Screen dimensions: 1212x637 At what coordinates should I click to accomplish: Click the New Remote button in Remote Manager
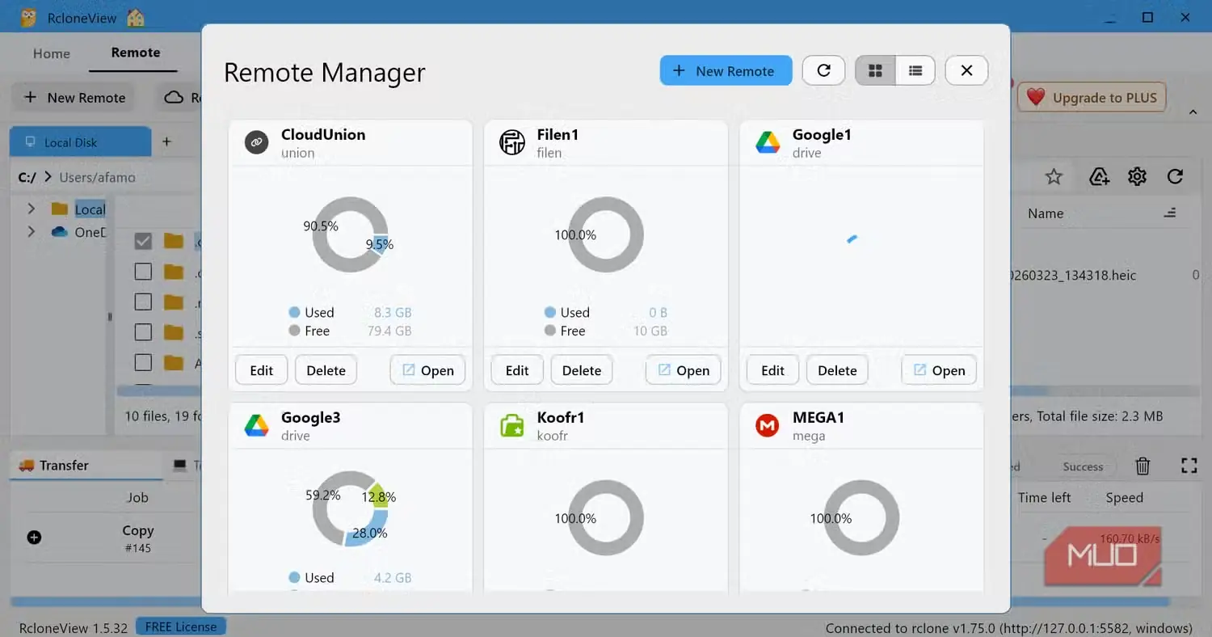coord(726,70)
